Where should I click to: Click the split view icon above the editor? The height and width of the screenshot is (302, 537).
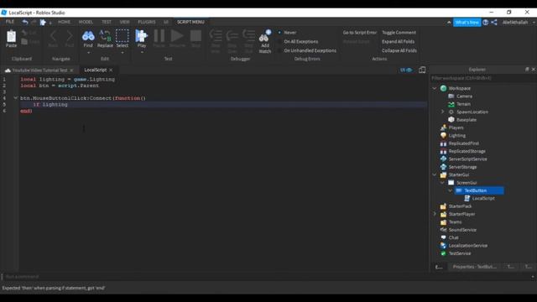422,70
